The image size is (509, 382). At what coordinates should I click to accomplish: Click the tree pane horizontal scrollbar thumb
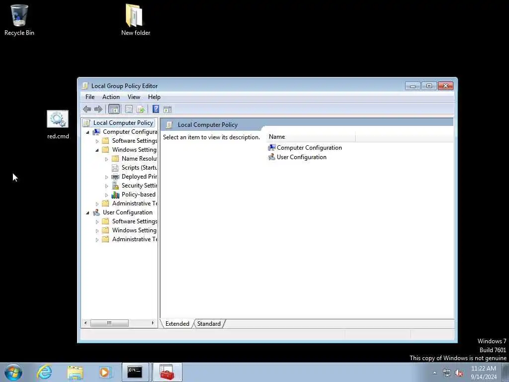pyautogui.click(x=109, y=323)
